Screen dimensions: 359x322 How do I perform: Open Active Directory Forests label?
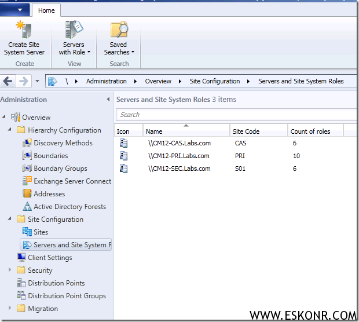click(x=70, y=207)
